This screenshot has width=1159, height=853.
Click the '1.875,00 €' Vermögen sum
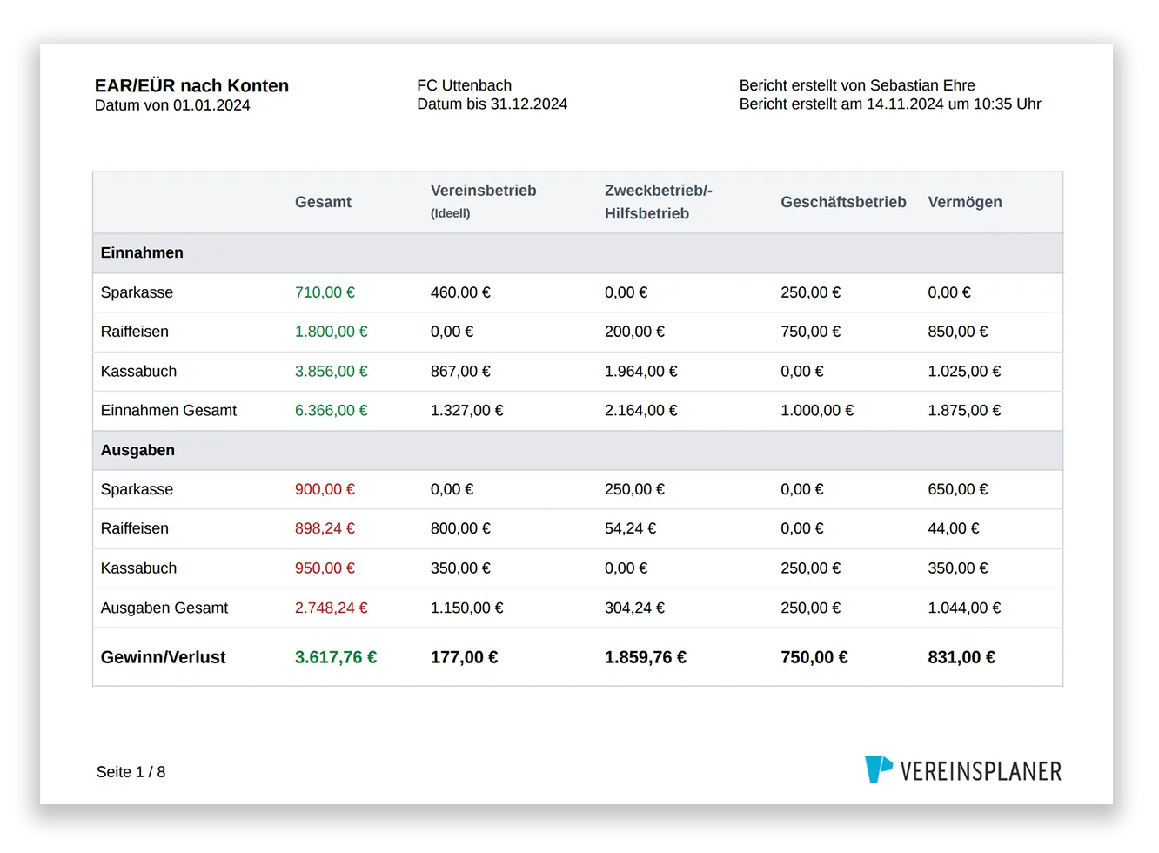click(964, 410)
